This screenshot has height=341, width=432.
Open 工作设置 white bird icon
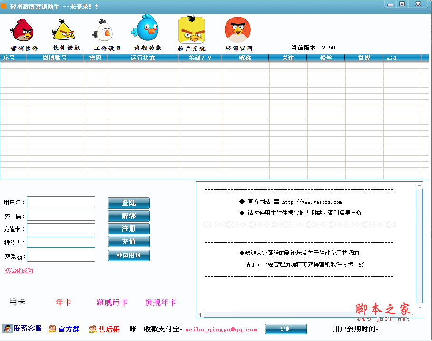[103, 30]
